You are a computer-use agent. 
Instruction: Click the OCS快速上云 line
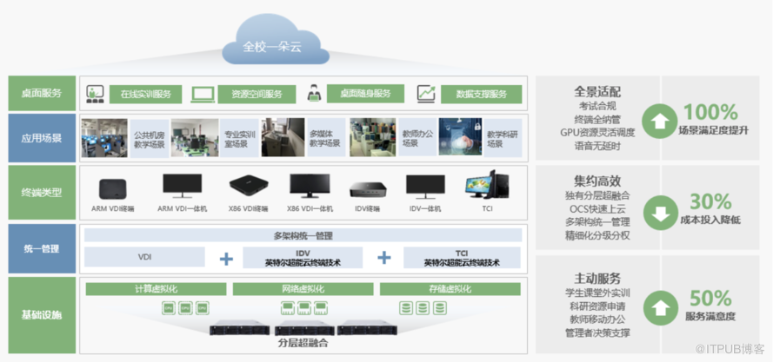click(x=597, y=209)
